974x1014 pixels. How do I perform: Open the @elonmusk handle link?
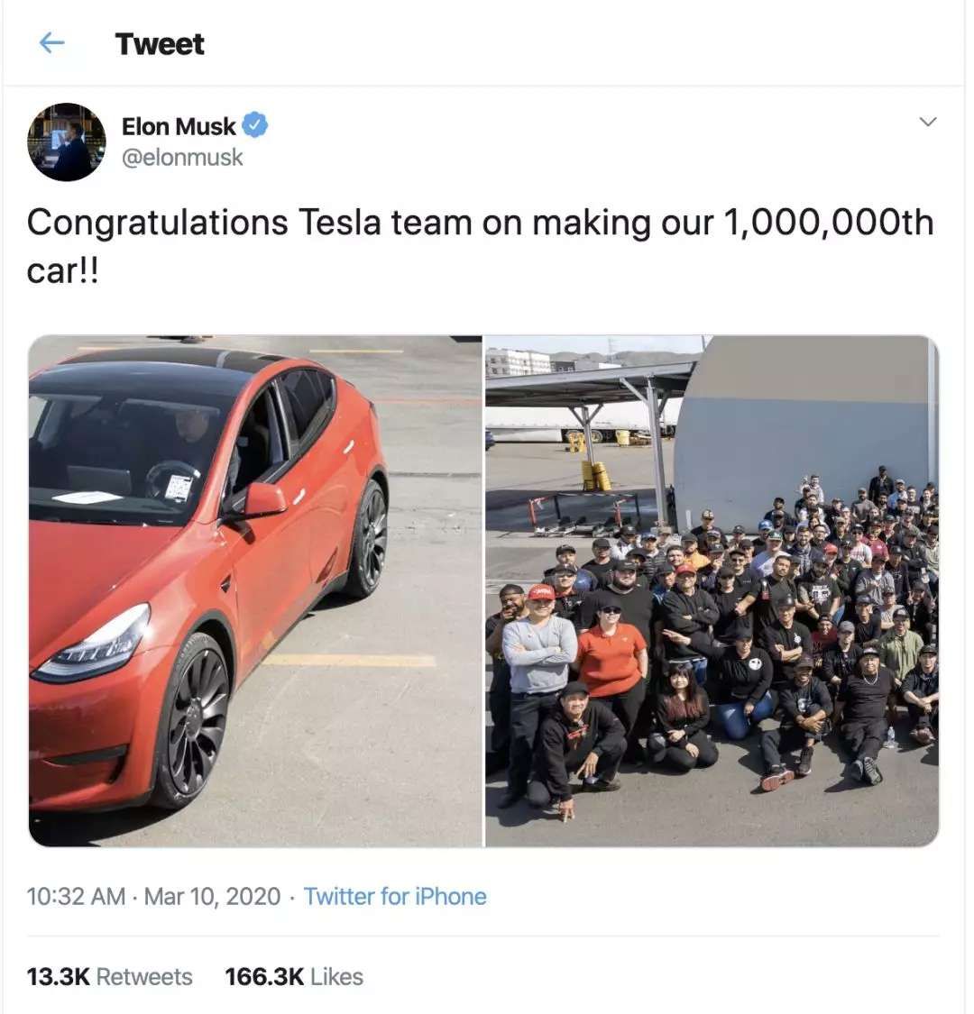[x=182, y=157]
